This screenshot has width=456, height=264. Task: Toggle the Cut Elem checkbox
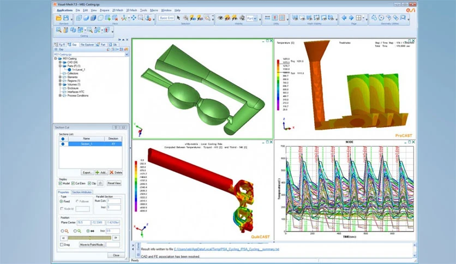(73, 183)
